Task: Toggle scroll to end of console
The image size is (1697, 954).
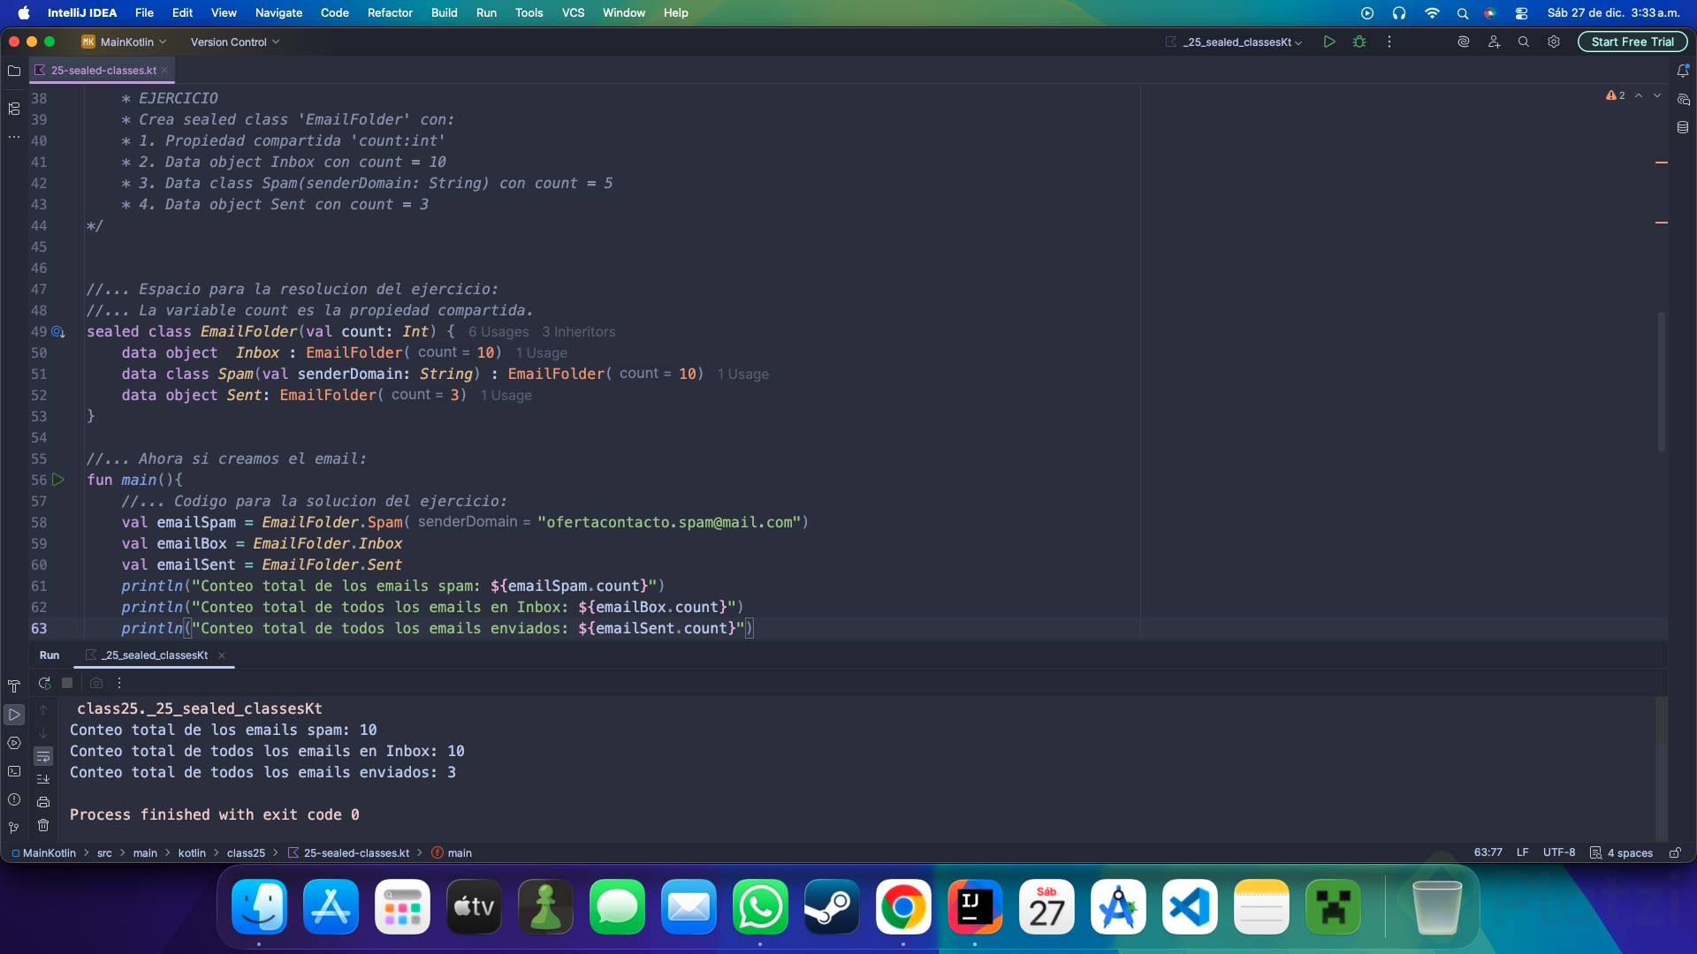Action: (x=43, y=779)
